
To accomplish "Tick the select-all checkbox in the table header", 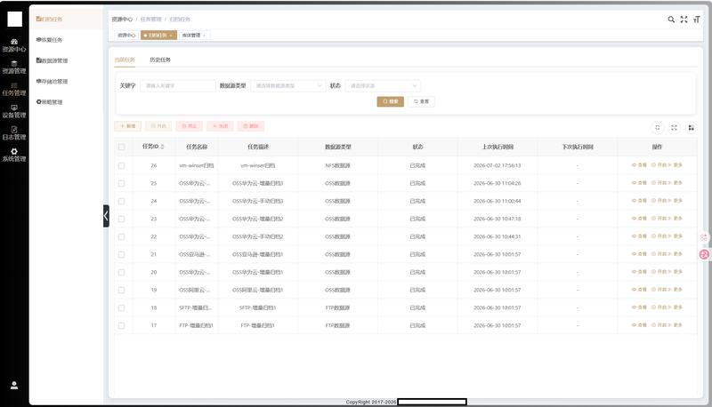I will click(x=121, y=147).
